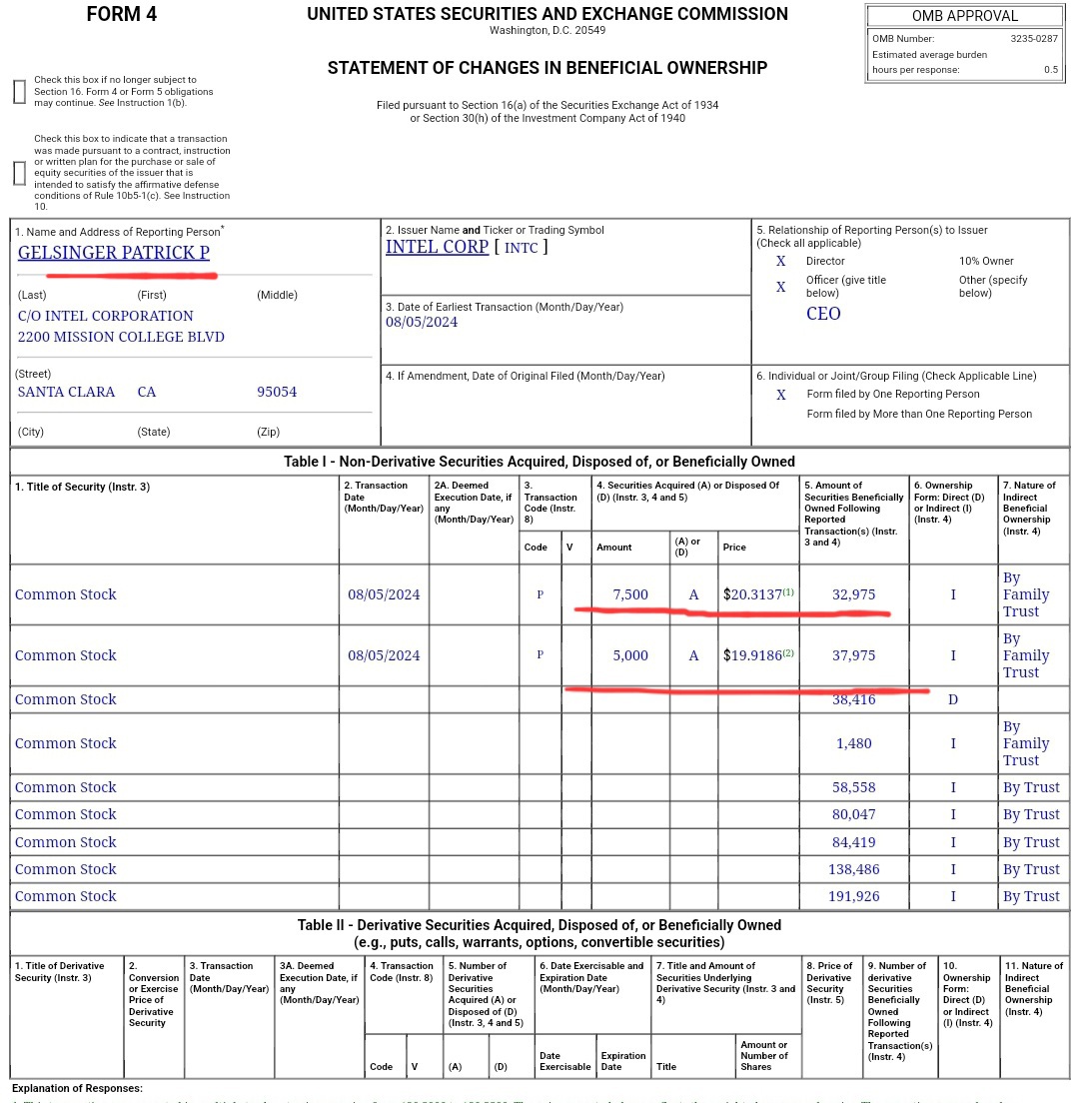This screenshot has width=1079, height=1103.
Task: Click the Explanation of Responses heading
Action: pyautogui.click(x=77, y=1088)
